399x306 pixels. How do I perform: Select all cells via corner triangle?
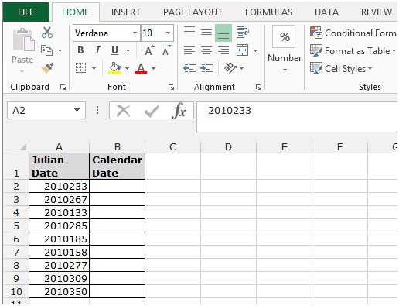point(23,147)
